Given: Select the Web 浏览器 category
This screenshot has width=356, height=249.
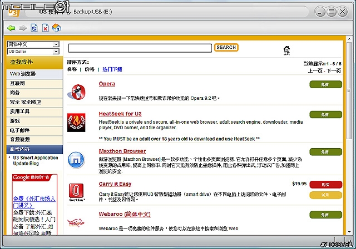Looking at the screenshot, I should tap(34, 74).
